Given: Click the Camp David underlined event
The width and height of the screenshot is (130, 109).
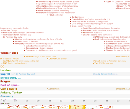Looking at the screenshot, I should click(54, 89).
